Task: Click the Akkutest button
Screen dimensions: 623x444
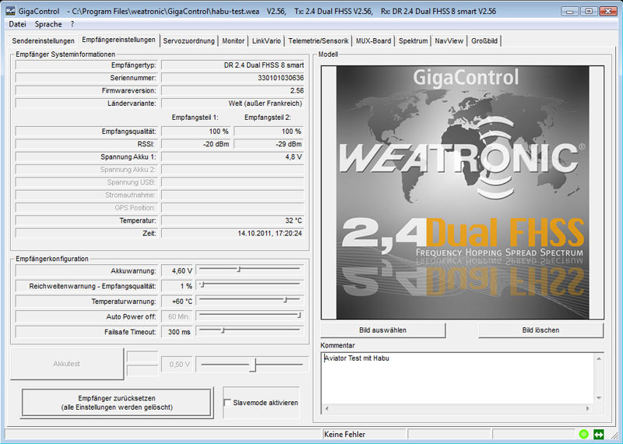Action: click(x=67, y=364)
